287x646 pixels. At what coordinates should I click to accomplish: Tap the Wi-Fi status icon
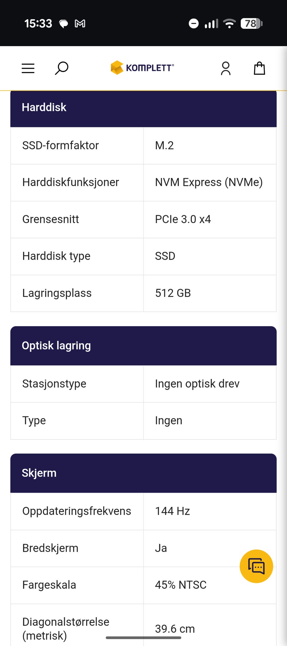[229, 23]
